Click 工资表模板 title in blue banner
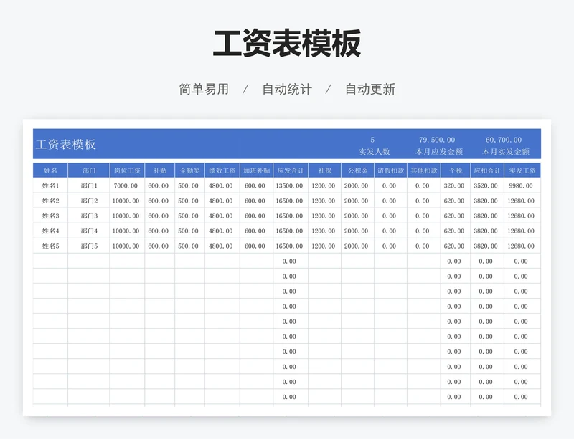574x439 pixels. (x=65, y=145)
